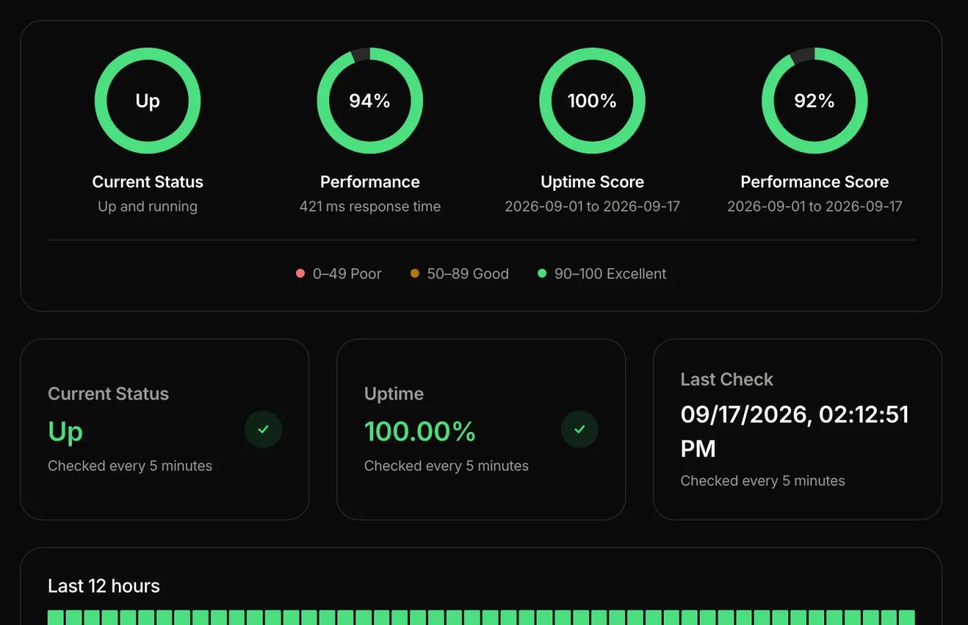Click 'Uptime Score' gauge title
968x625 pixels.
593,182
